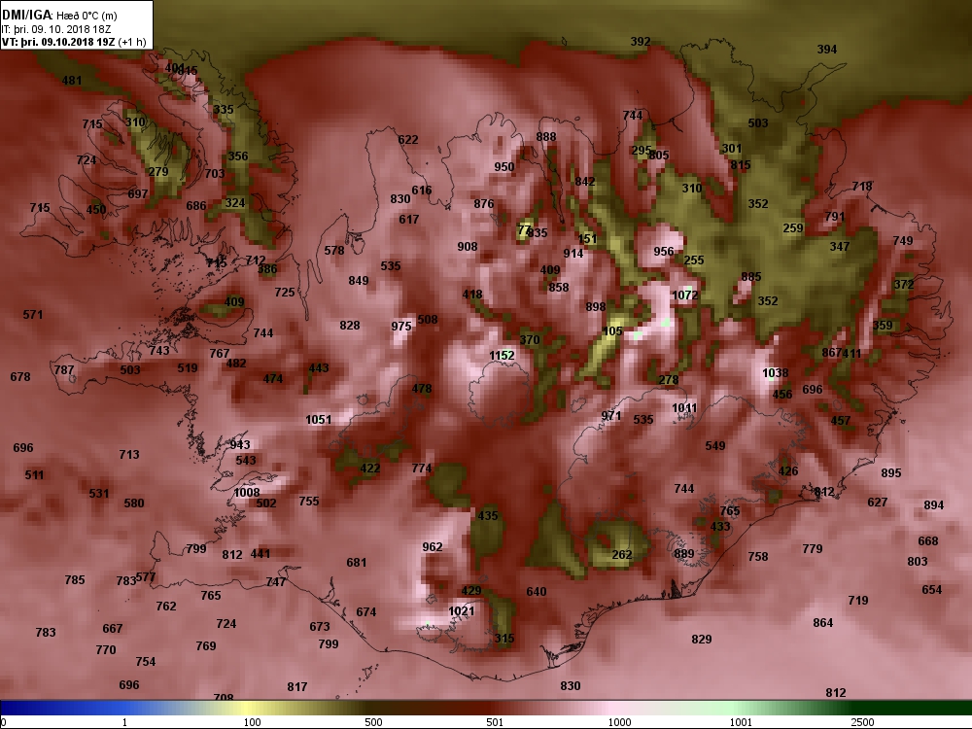Click the 392 value along the north edge
972x729 pixels.
point(641,42)
